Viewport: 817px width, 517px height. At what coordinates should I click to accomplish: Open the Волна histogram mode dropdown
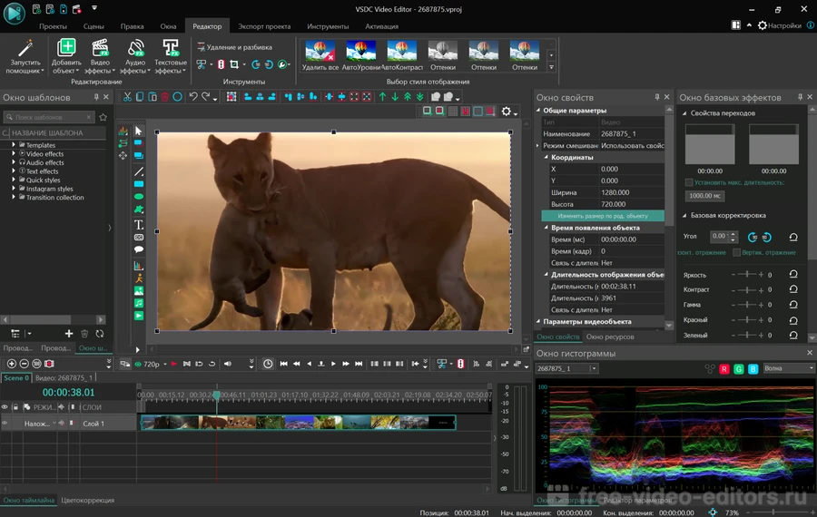(x=788, y=368)
